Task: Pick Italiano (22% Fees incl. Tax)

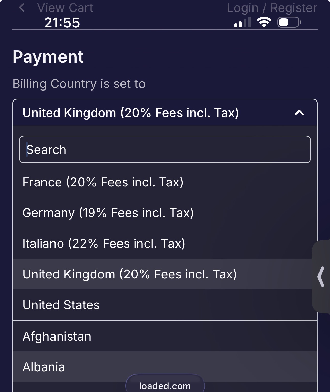Action: 104,243
